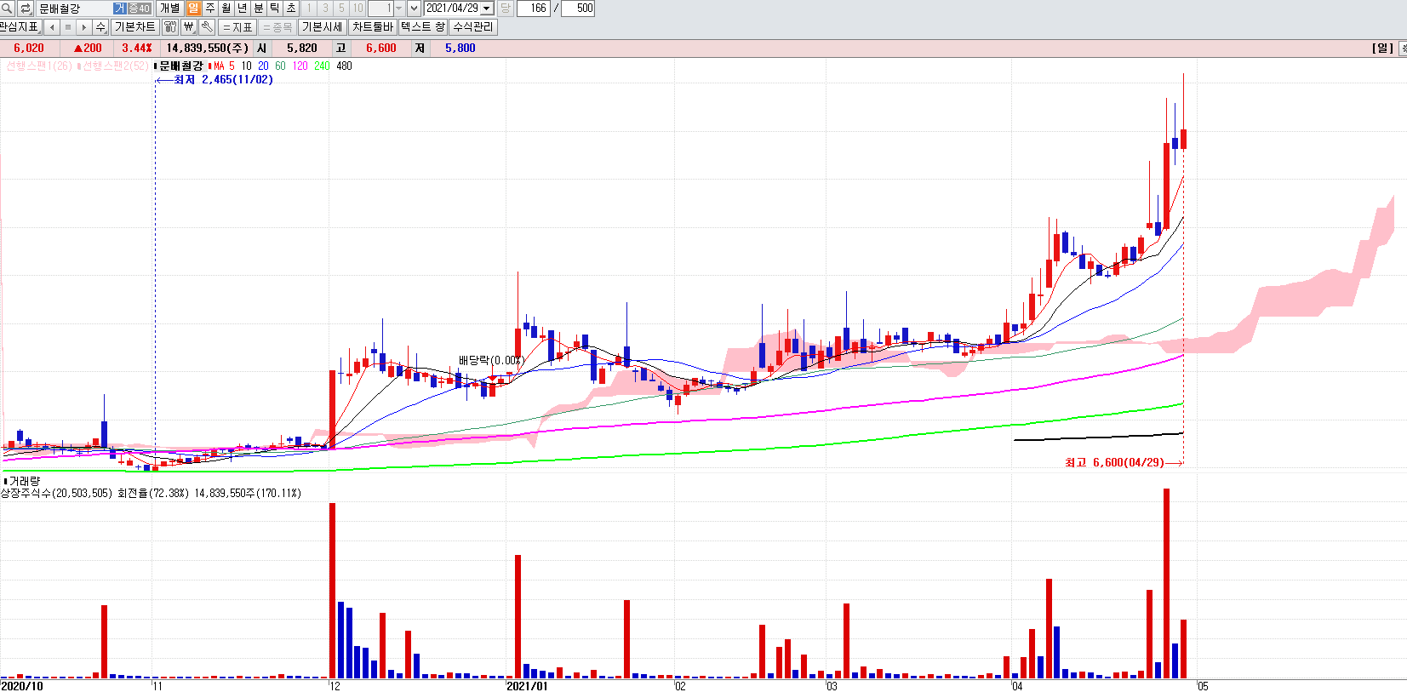Click the MA 60 legend entry
The height and width of the screenshot is (692, 1407).
click(x=280, y=66)
